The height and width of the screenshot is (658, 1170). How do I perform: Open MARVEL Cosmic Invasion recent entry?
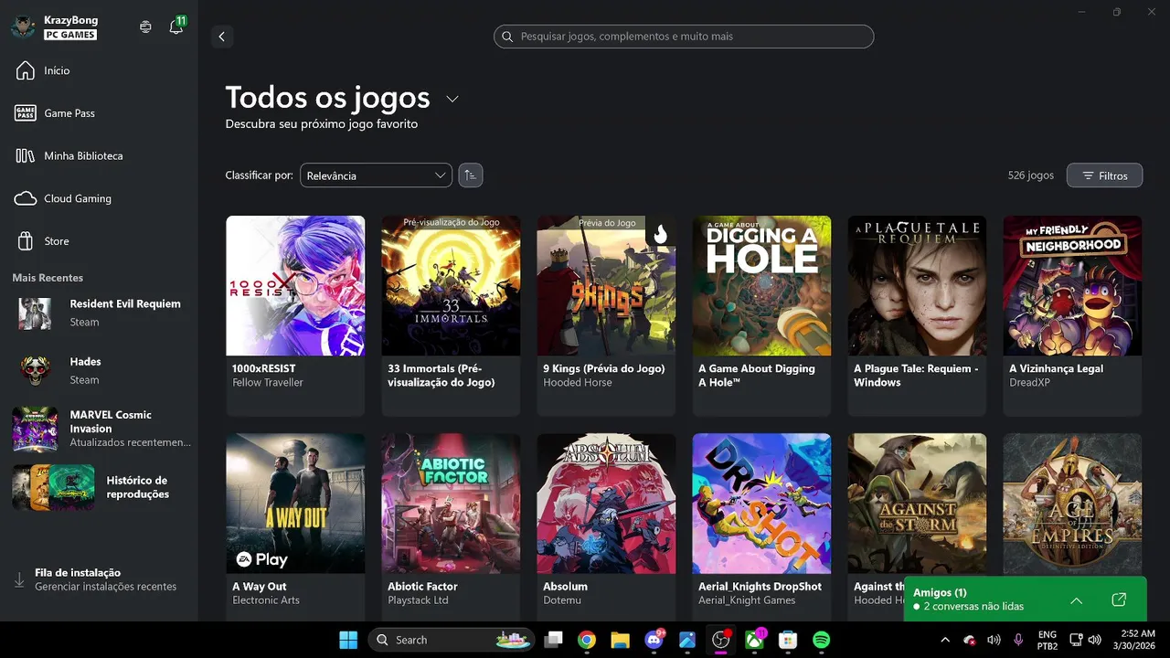coord(99,429)
